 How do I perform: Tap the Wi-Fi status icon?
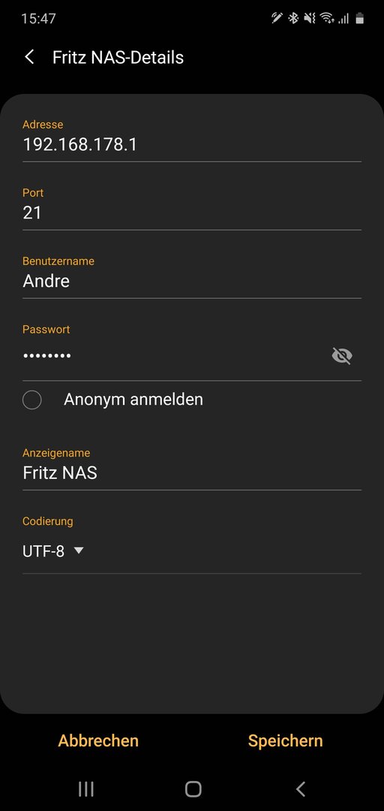pyautogui.click(x=327, y=19)
